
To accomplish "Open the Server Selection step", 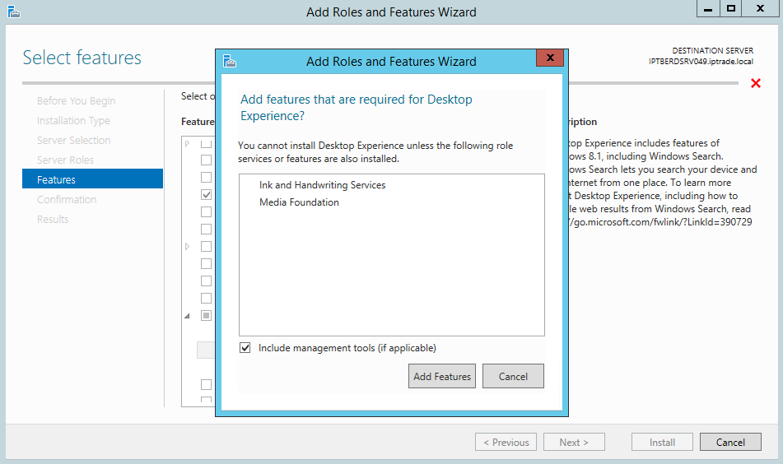I will 73,140.
